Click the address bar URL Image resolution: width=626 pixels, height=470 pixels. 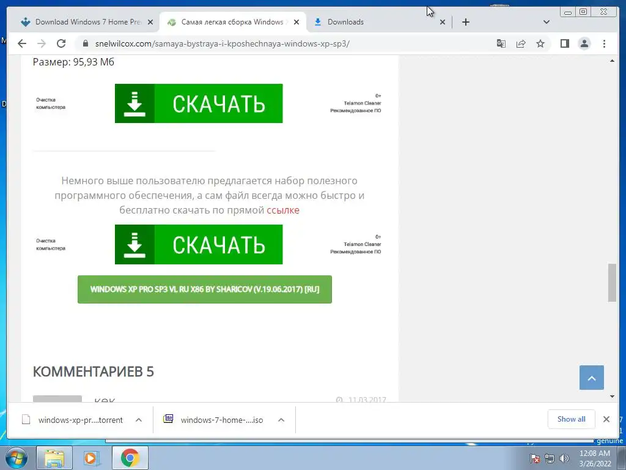[x=223, y=43]
